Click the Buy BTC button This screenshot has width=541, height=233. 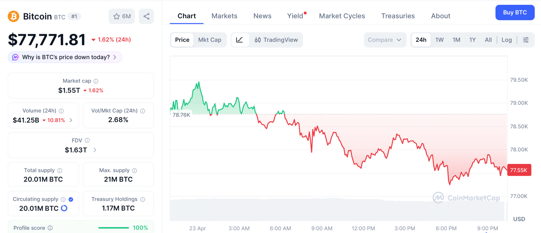coord(515,12)
